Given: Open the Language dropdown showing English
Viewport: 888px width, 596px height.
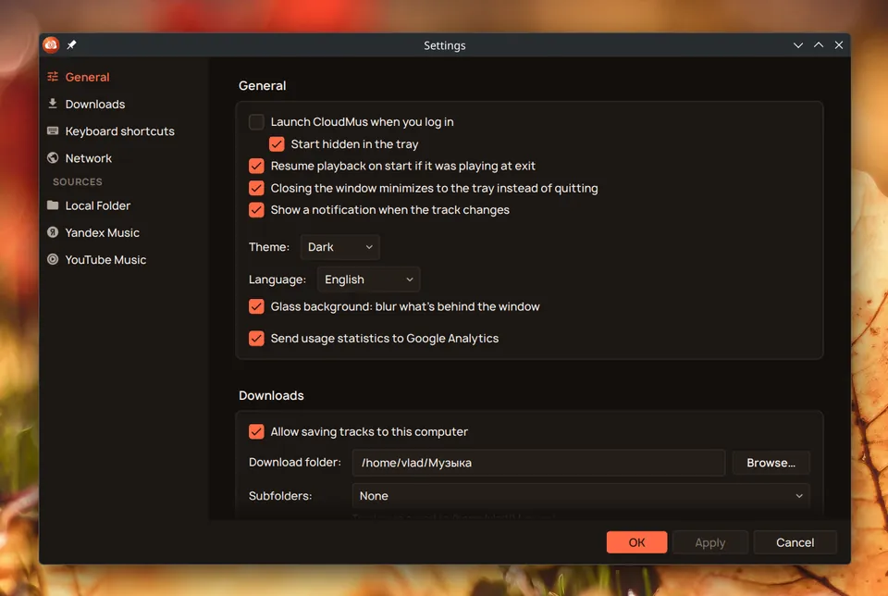Looking at the screenshot, I should (369, 279).
